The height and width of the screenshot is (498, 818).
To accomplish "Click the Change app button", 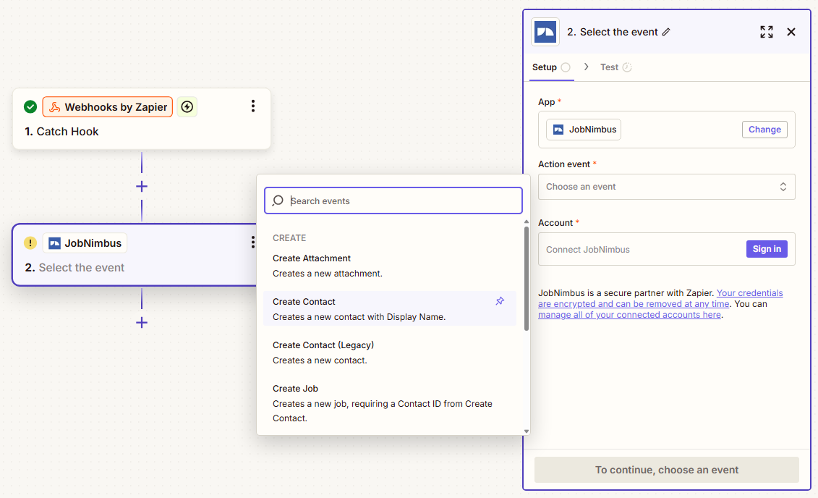I will coord(764,130).
